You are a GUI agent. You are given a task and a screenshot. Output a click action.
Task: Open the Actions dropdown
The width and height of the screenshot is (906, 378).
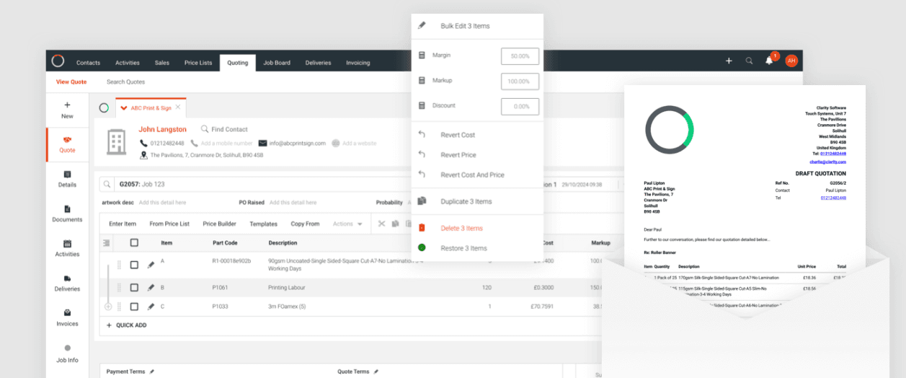(347, 224)
